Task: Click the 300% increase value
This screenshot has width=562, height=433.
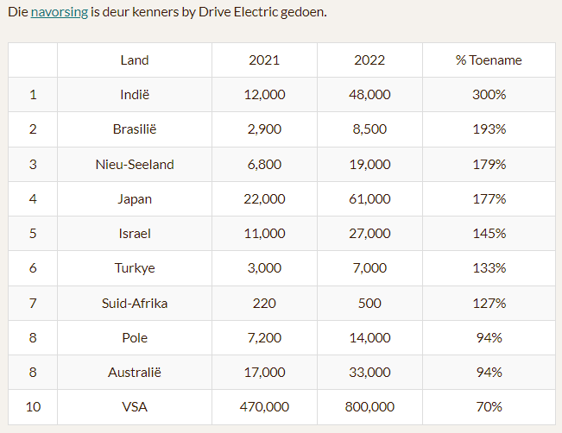Action: pyautogui.click(x=489, y=95)
